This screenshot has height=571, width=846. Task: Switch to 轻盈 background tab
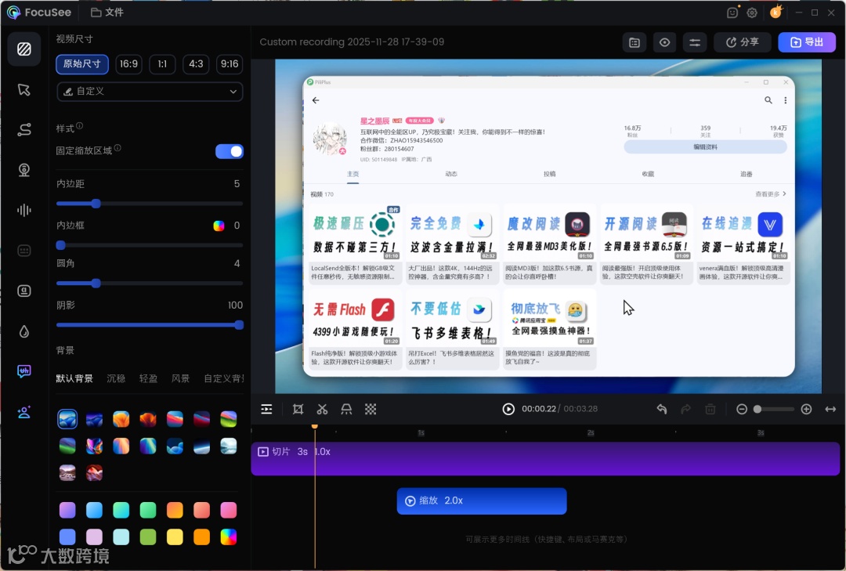(148, 378)
